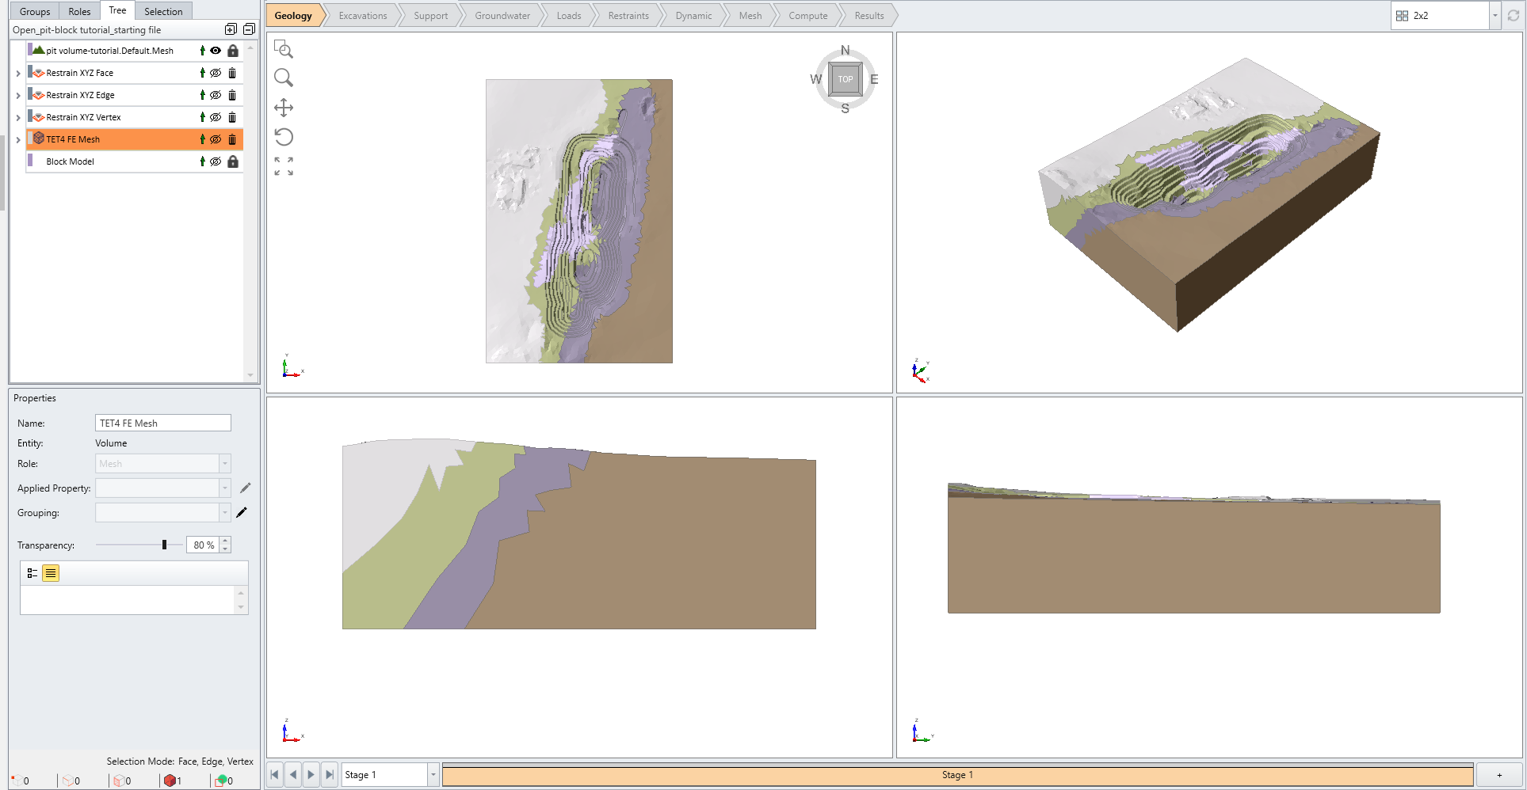
Task: Open the Grouping dropdown
Action: pyautogui.click(x=225, y=512)
